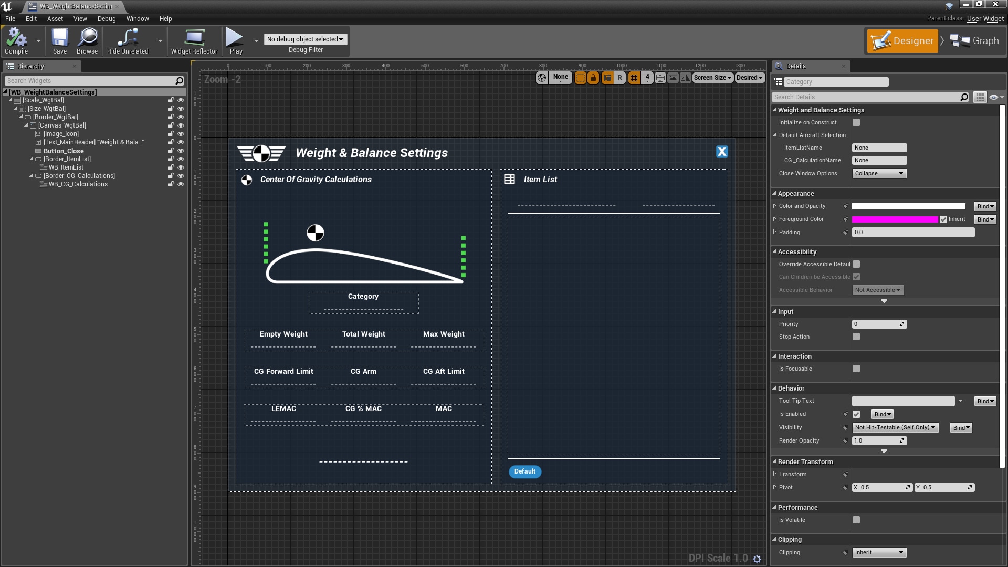The width and height of the screenshot is (1008, 567).
Task: Open the Widget Reflector
Action: click(x=193, y=40)
